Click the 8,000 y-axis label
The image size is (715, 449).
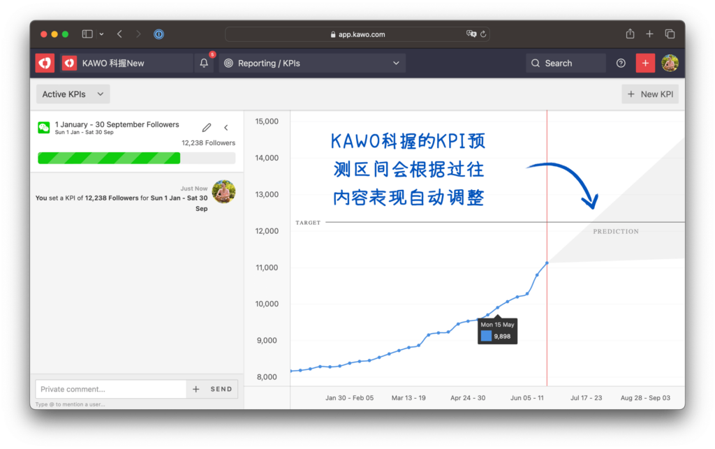coord(267,376)
